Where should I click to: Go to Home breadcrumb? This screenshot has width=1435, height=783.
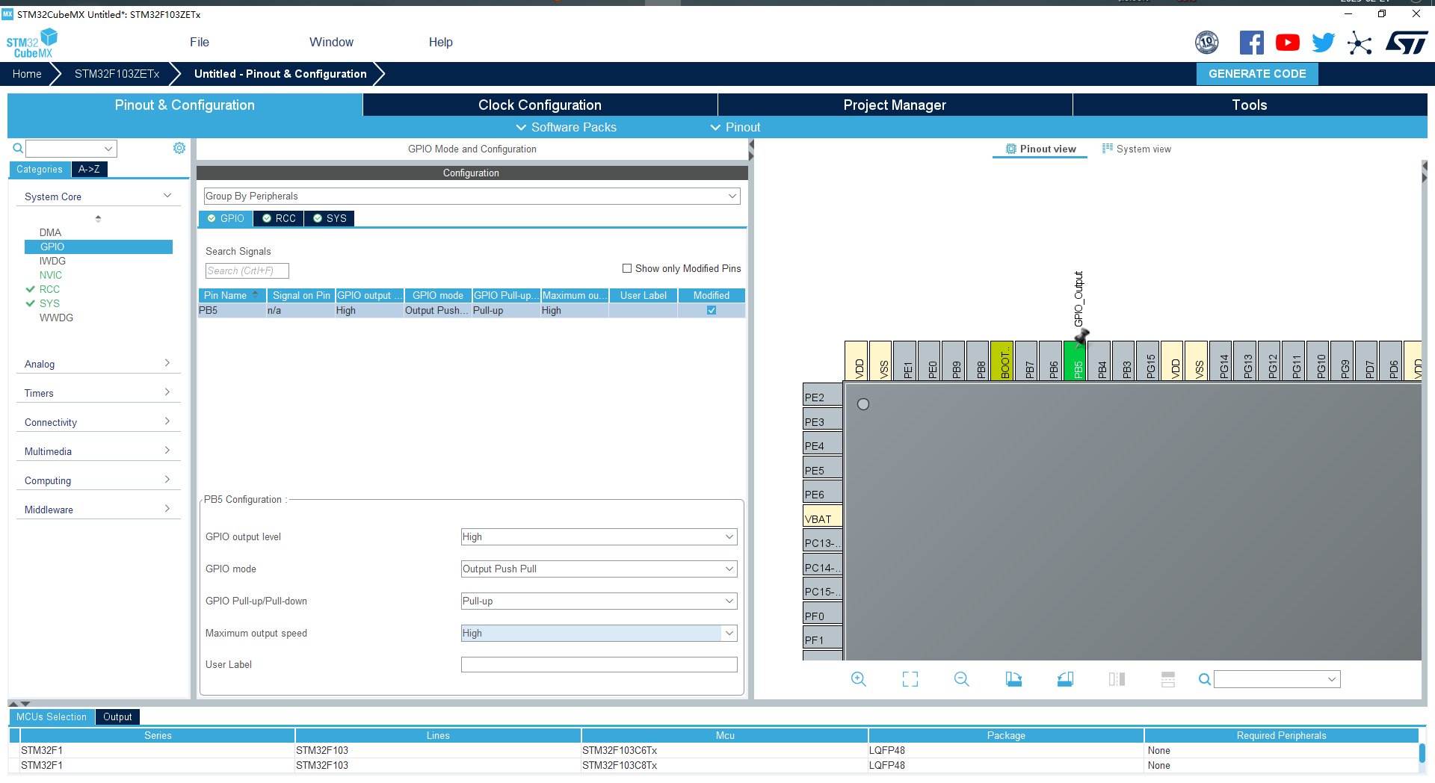click(x=27, y=74)
